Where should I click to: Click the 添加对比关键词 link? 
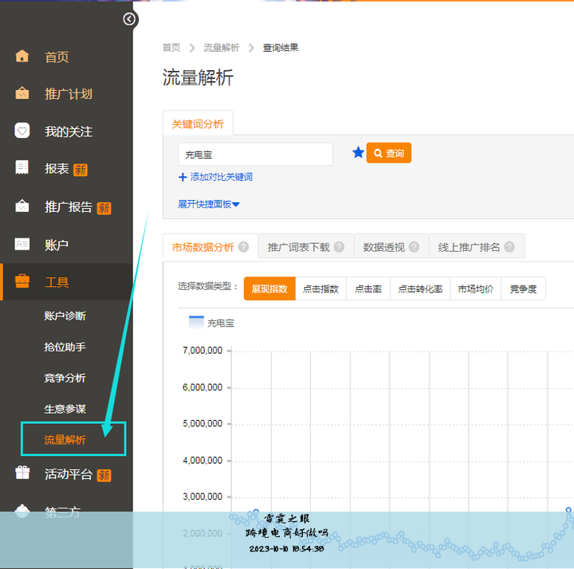(221, 177)
